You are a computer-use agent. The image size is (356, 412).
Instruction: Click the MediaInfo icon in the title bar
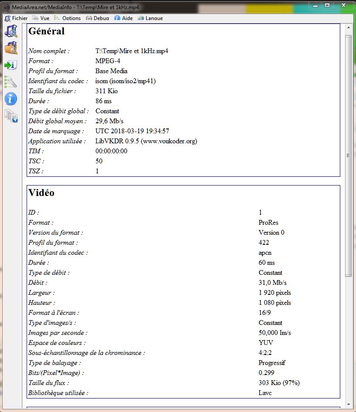pos(6,7)
